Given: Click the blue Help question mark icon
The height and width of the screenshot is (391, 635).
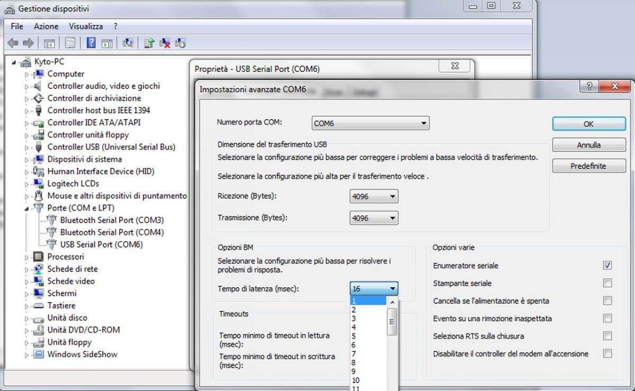Looking at the screenshot, I should click(x=91, y=43).
